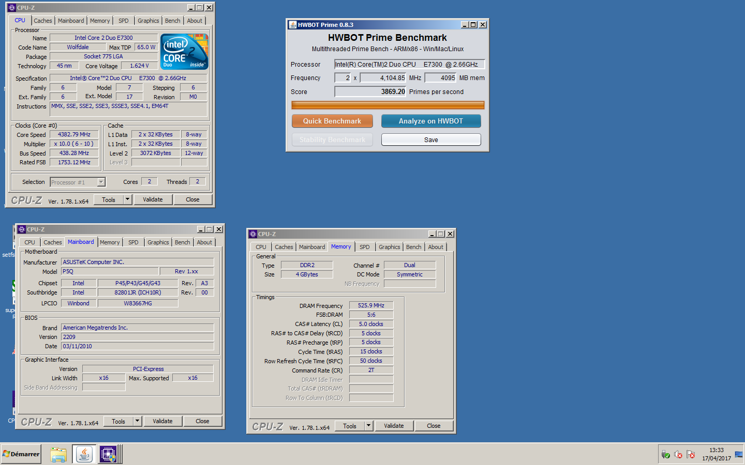Screen dimensions: 745x465
Task: Click Close button in Mainboard window
Action: 202,421
